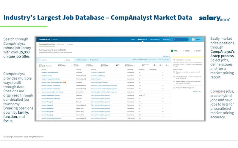Open the Account Manager V job link
This screenshot has height=148, width=238.
(47, 115)
